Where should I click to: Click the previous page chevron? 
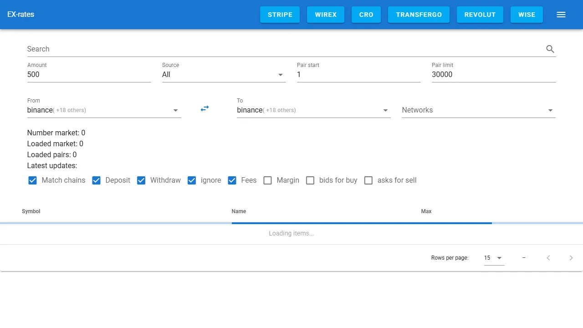tap(548, 257)
